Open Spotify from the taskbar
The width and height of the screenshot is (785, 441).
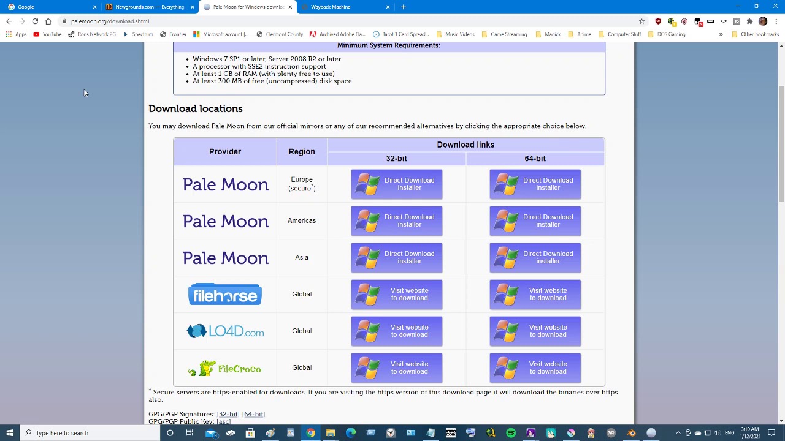[511, 433]
